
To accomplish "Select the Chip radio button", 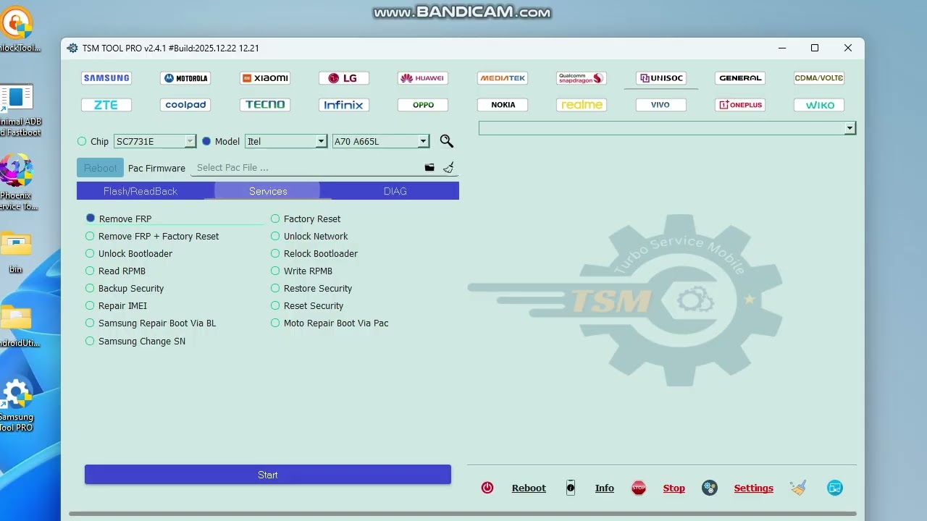I will coord(82,141).
